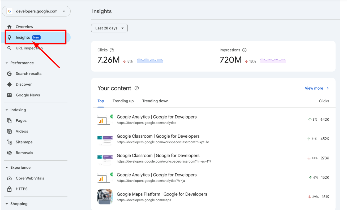Image resolution: width=347 pixels, height=210 pixels.
Task: Expand the developers.google.com property selector
Action: pyautogui.click(x=64, y=11)
